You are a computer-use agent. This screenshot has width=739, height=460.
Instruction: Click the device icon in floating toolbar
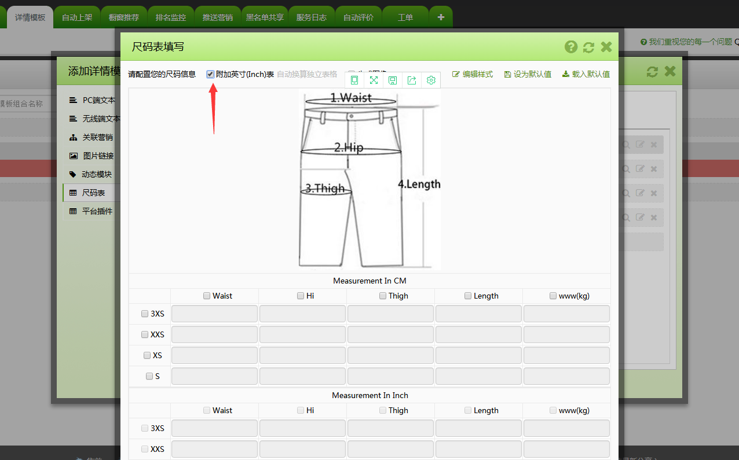pos(354,80)
